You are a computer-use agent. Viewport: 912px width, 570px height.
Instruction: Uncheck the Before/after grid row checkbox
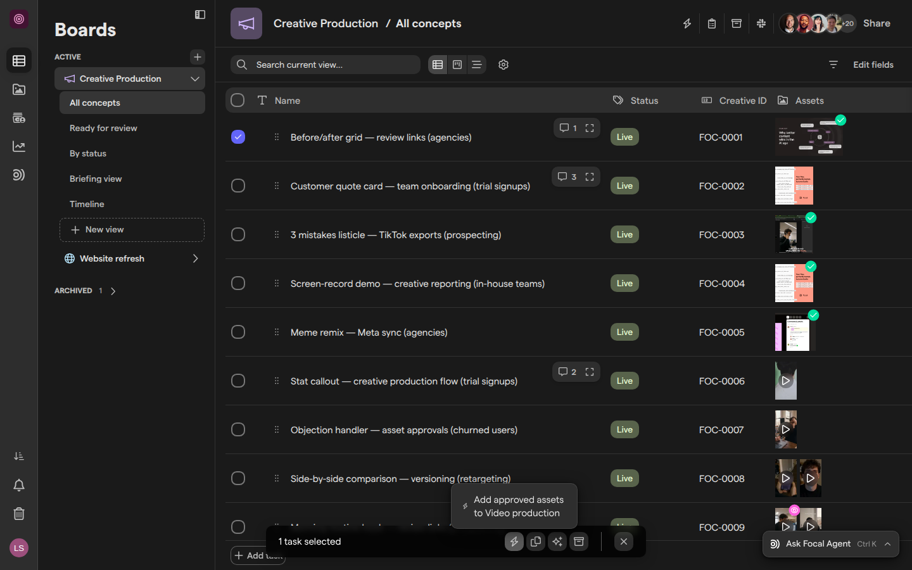[238, 137]
